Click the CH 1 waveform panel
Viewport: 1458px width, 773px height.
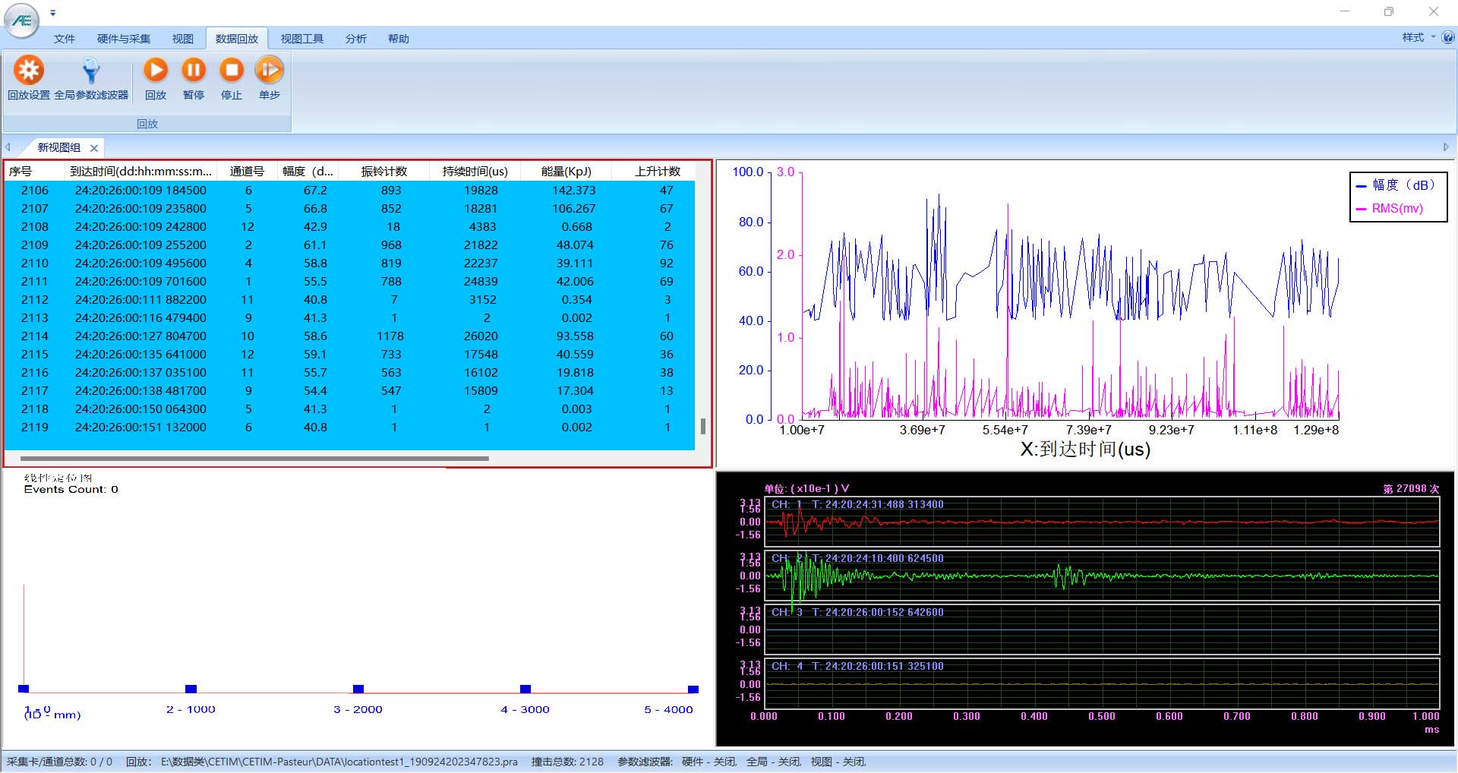[x=1102, y=522]
